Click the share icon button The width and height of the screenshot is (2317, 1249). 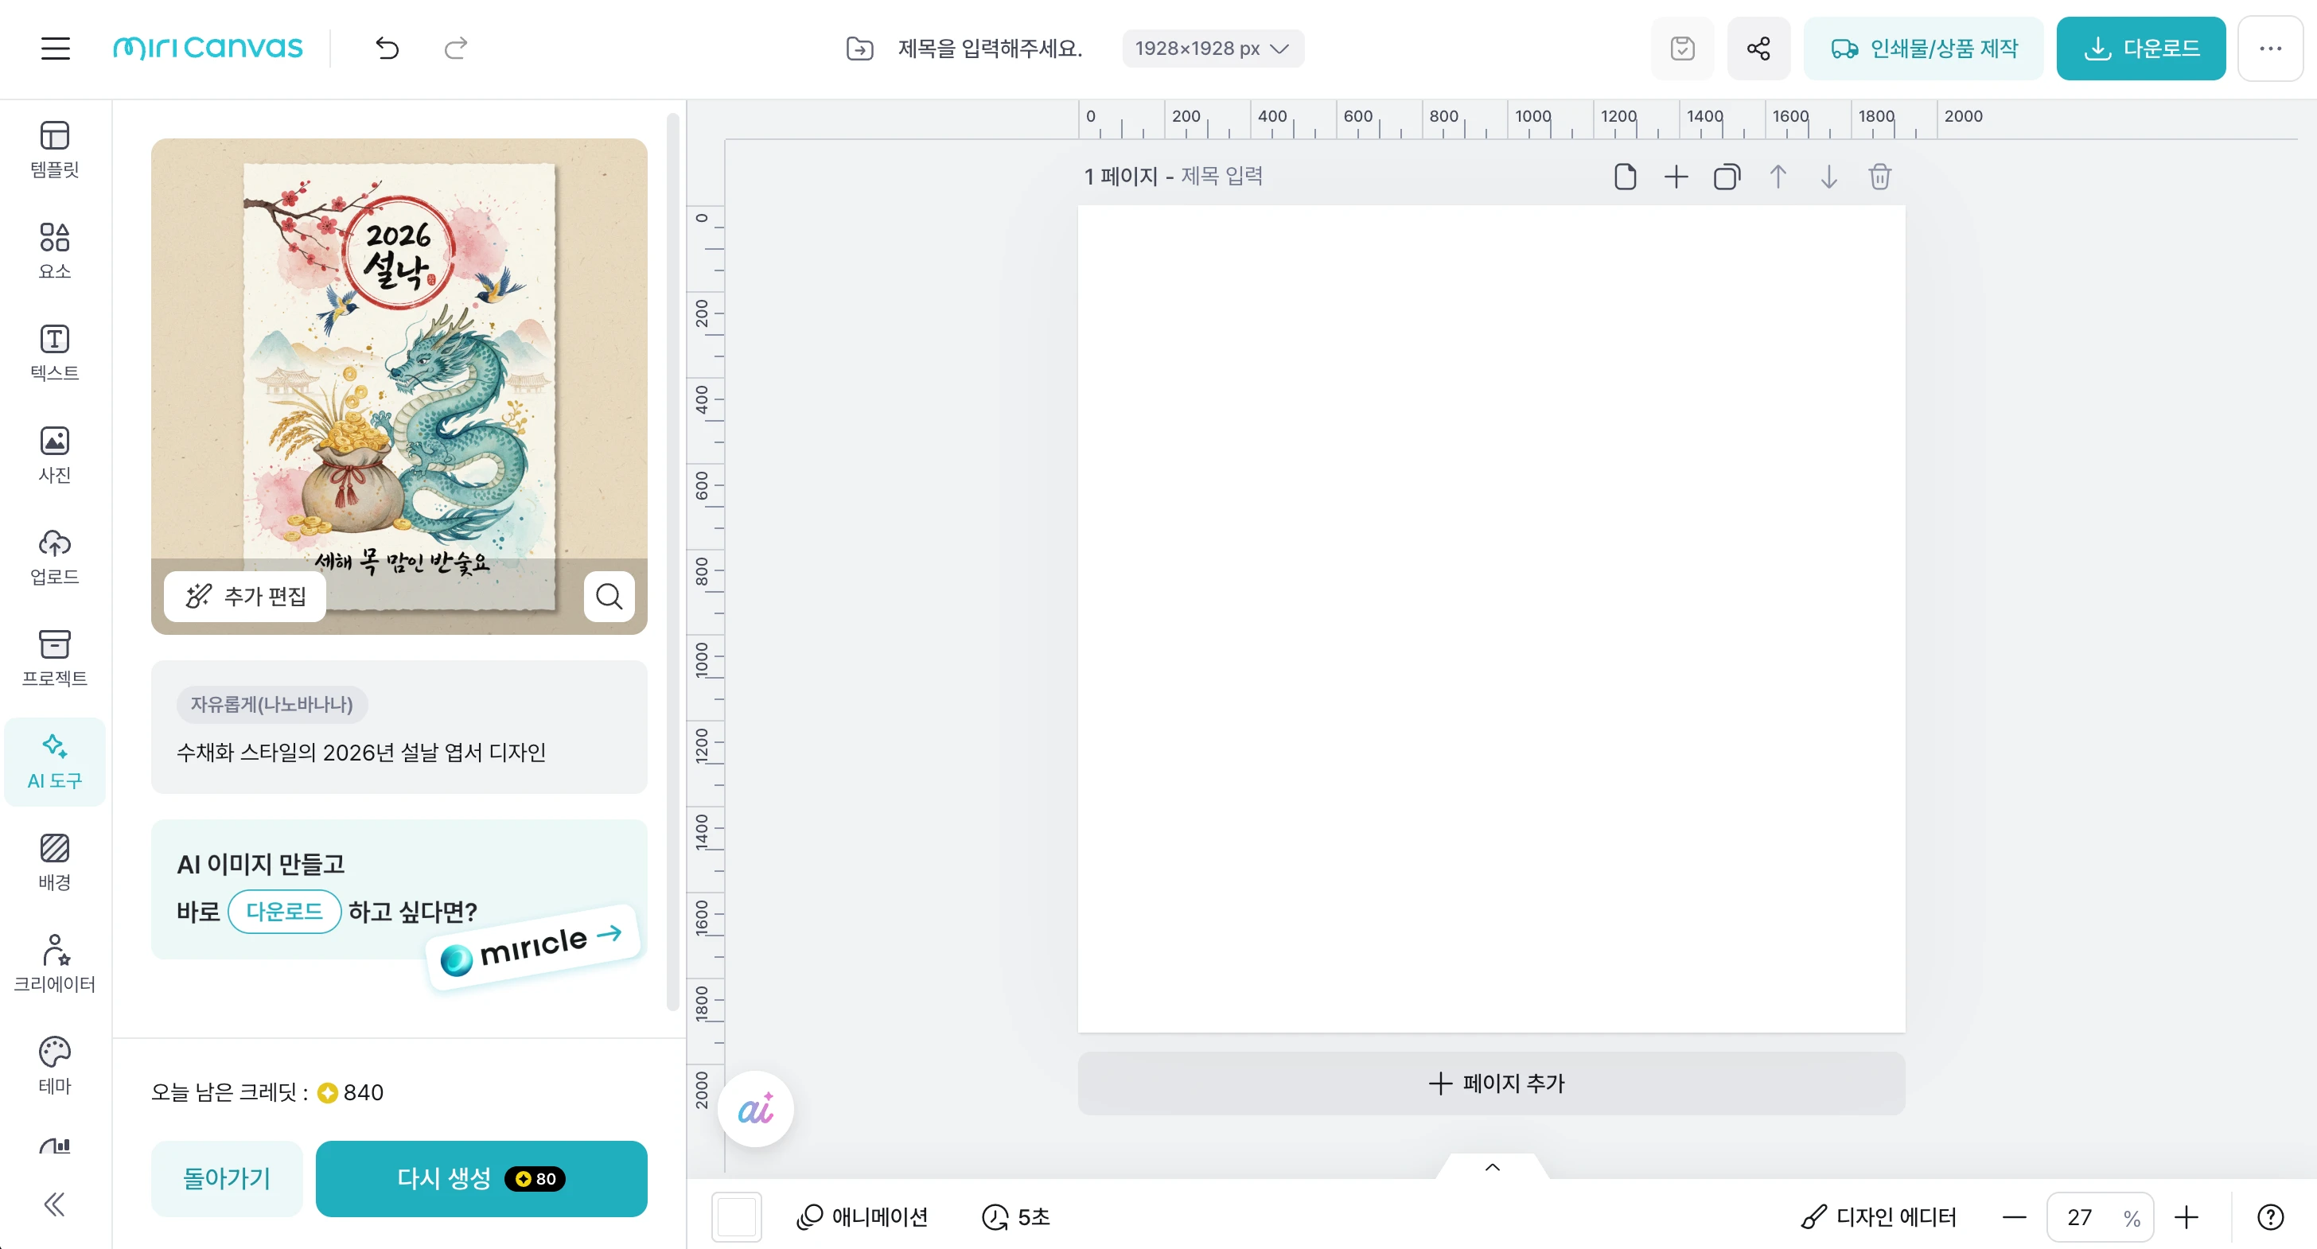pyautogui.click(x=1758, y=49)
